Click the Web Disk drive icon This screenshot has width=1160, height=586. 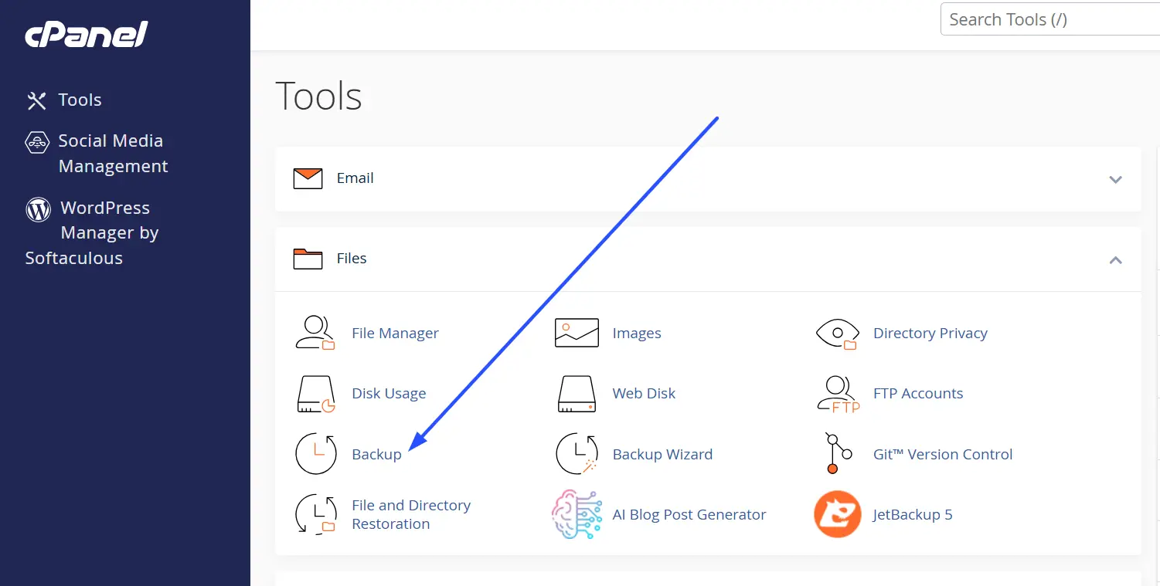coord(577,394)
